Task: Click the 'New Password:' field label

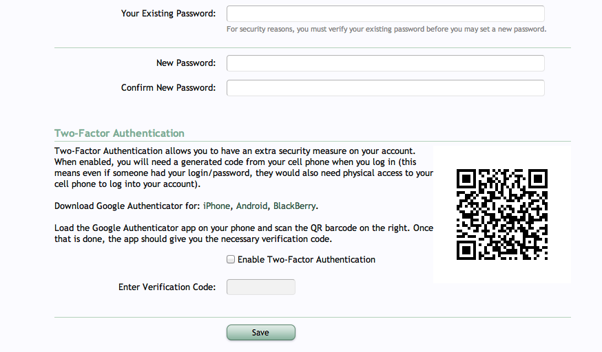Action: click(x=186, y=63)
